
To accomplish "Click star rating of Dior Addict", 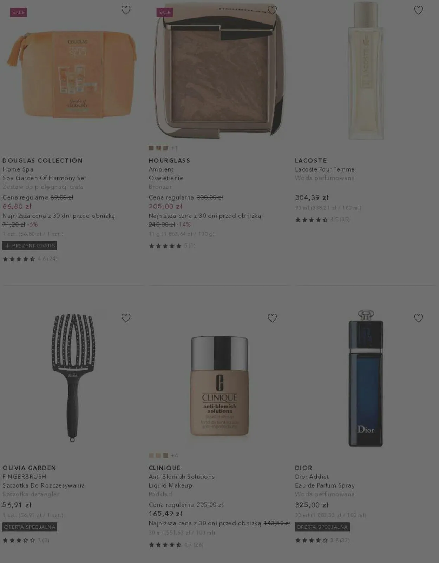I will 312,540.
